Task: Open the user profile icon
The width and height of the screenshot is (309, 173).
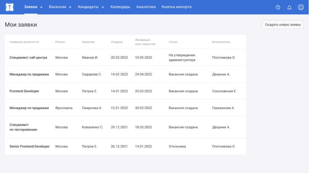Action: tap(301, 7)
